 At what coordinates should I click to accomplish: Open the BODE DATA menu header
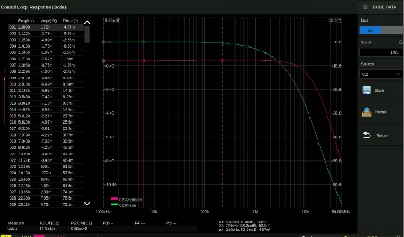coord(381,7)
